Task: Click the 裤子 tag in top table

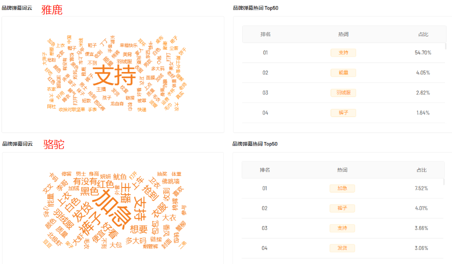Action: 343,113
